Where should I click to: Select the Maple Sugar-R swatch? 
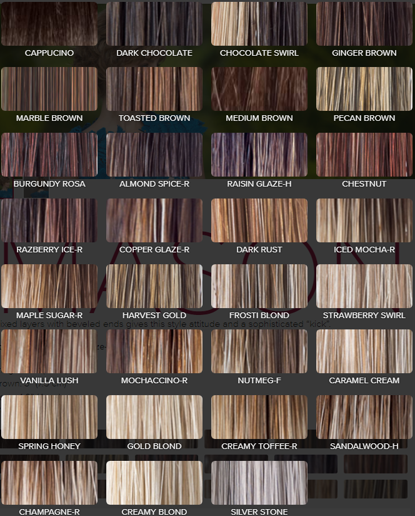click(x=49, y=286)
